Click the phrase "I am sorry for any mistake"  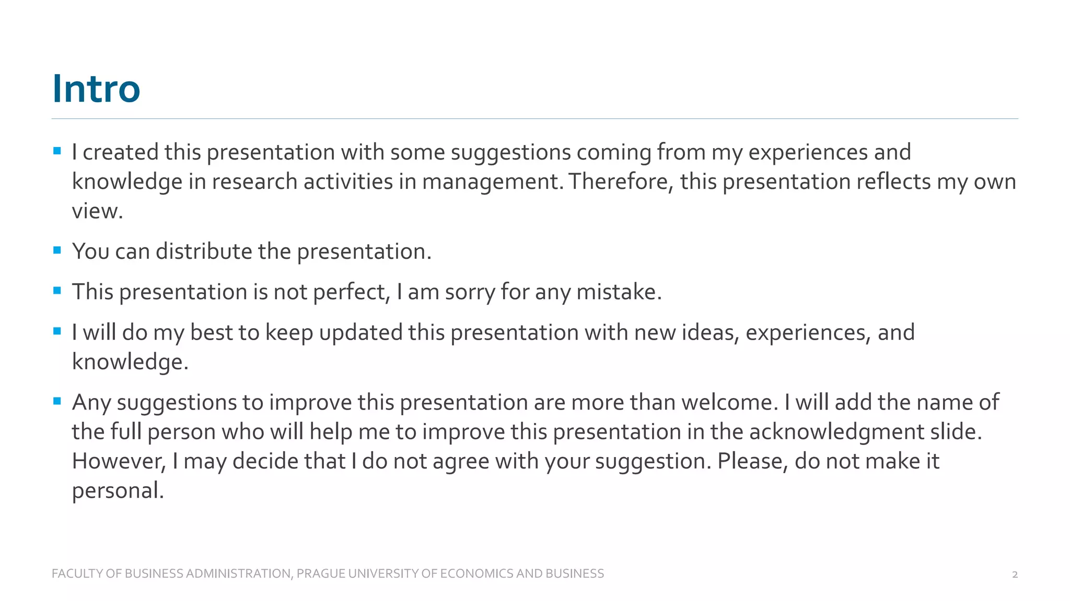[x=529, y=292]
